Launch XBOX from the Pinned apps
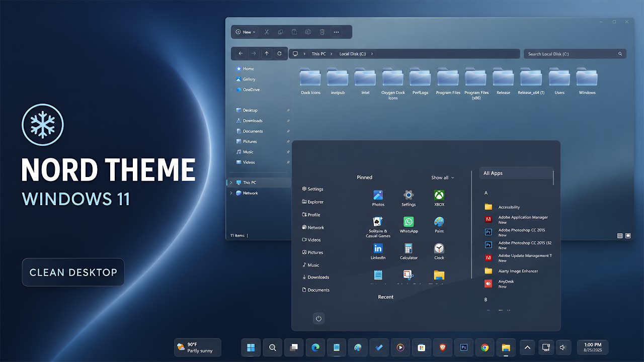 (x=439, y=198)
